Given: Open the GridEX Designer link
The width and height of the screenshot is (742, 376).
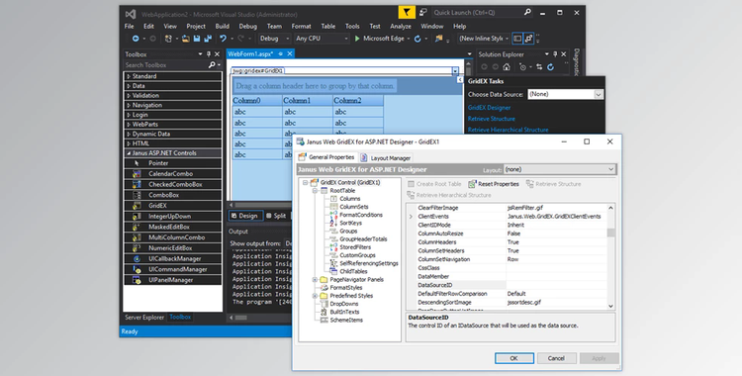Looking at the screenshot, I should [x=490, y=108].
